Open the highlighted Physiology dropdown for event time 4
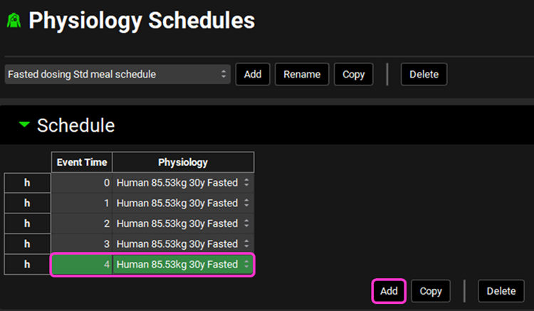 point(182,265)
